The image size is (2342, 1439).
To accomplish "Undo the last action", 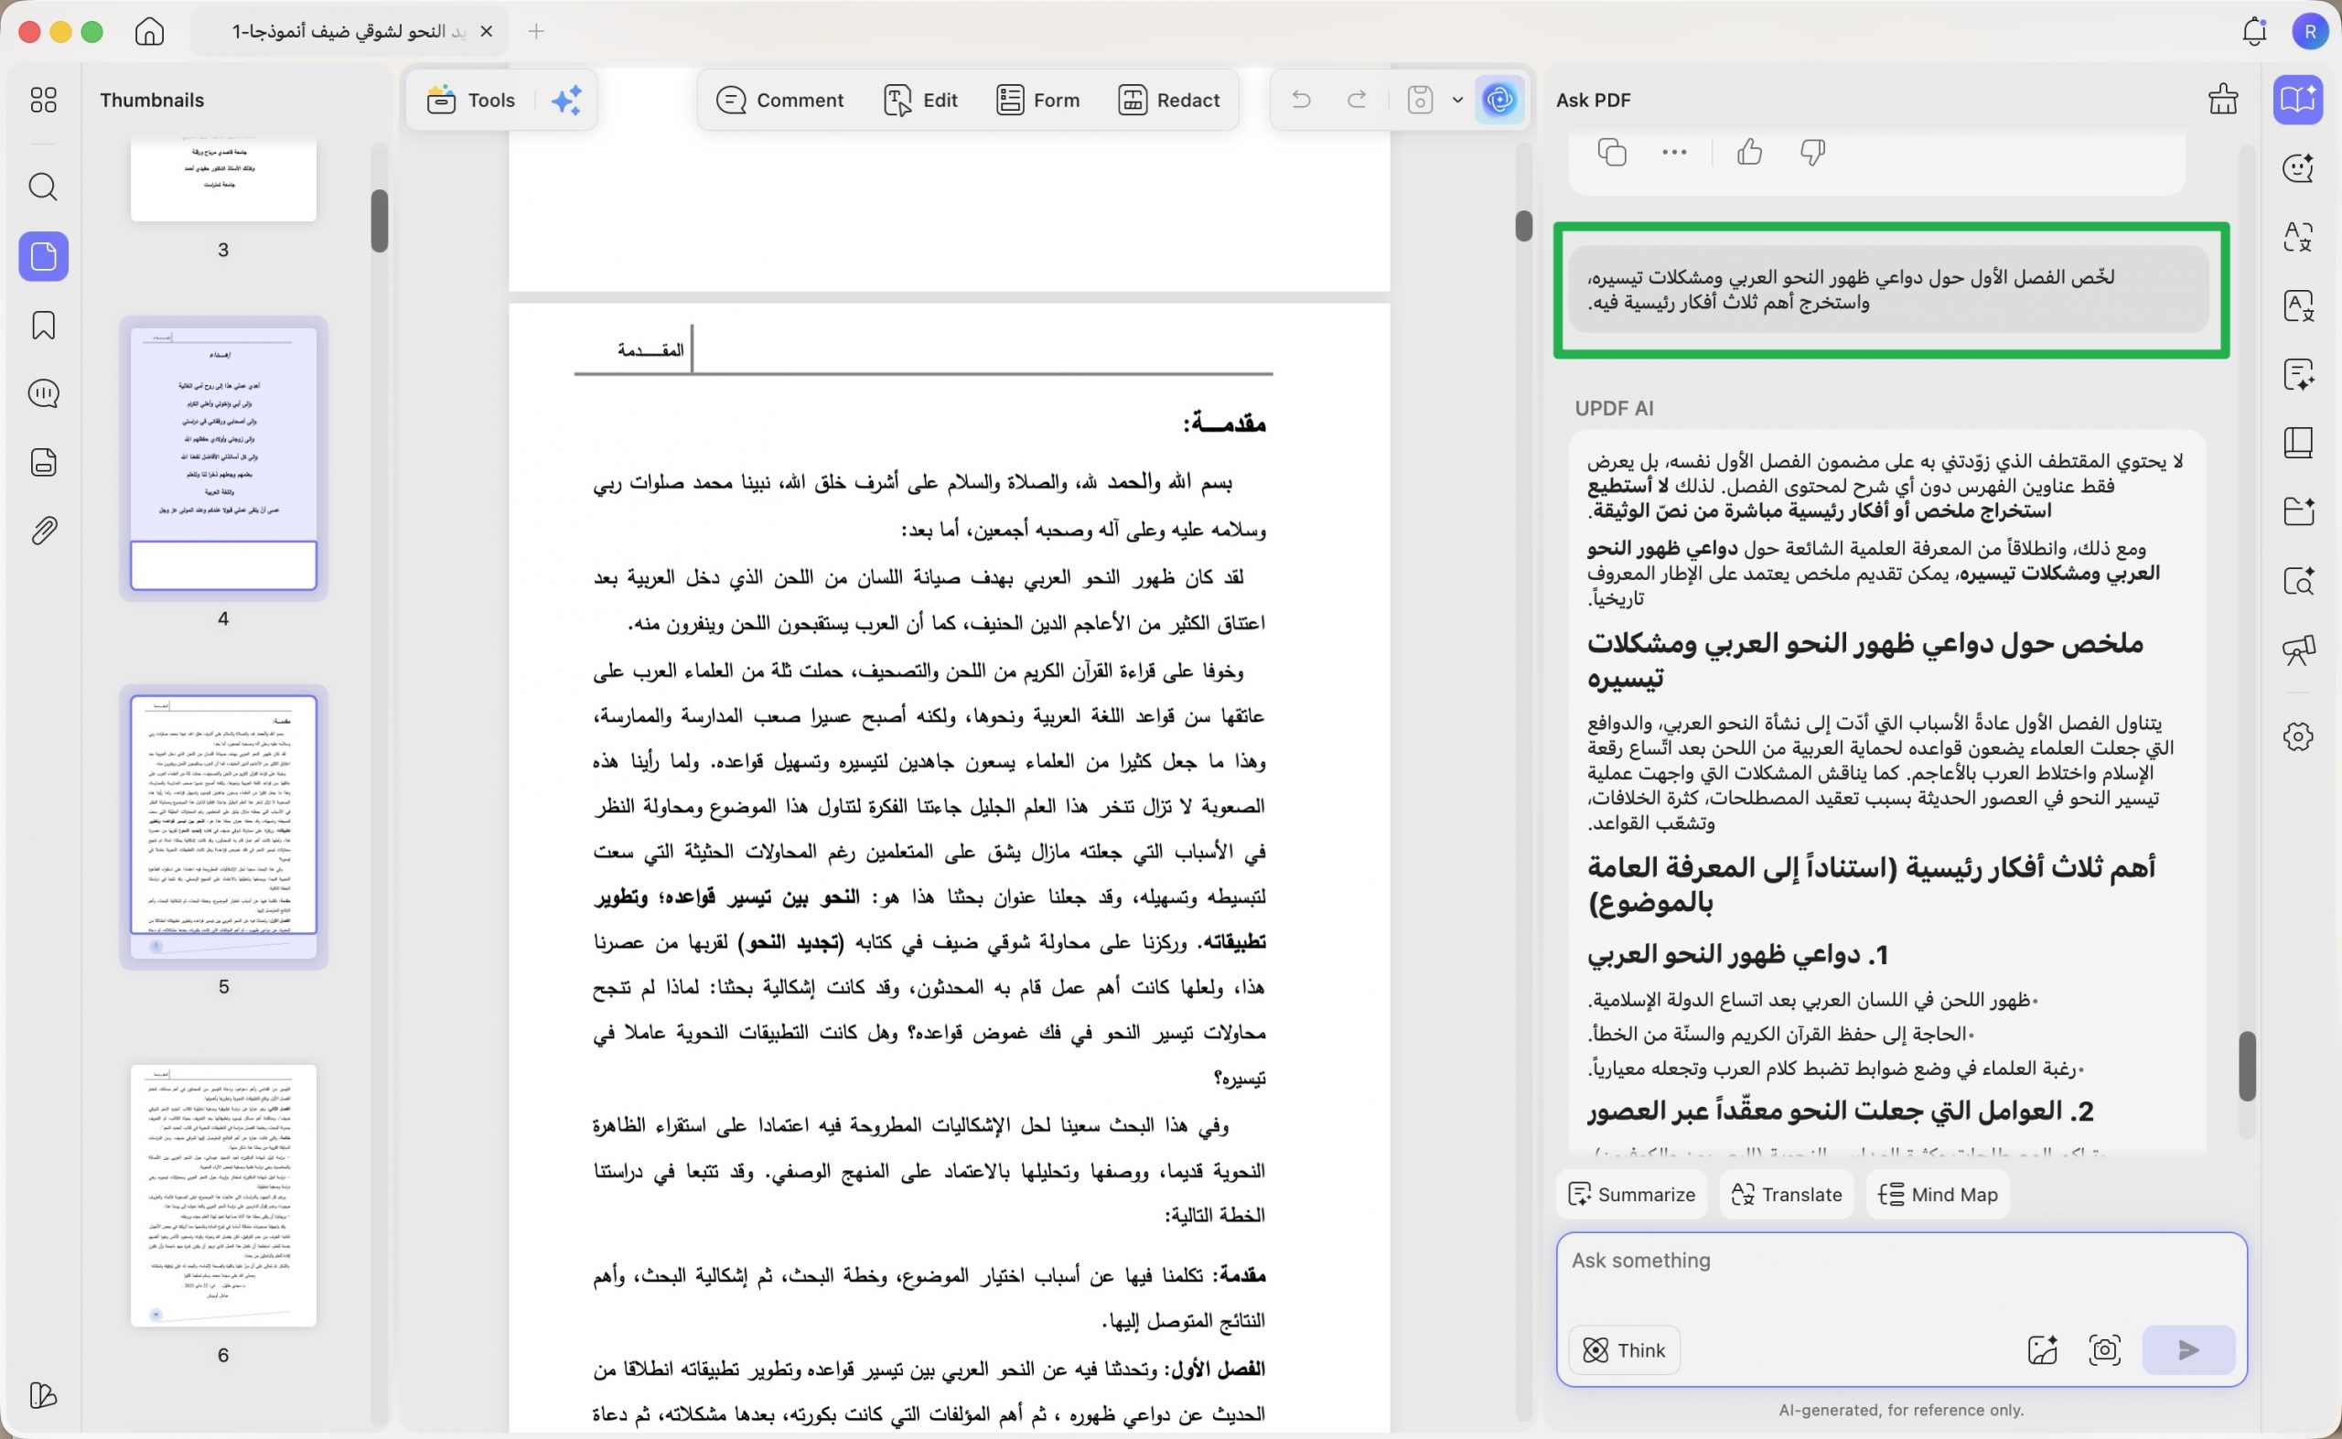I will tap(1301, 100).
